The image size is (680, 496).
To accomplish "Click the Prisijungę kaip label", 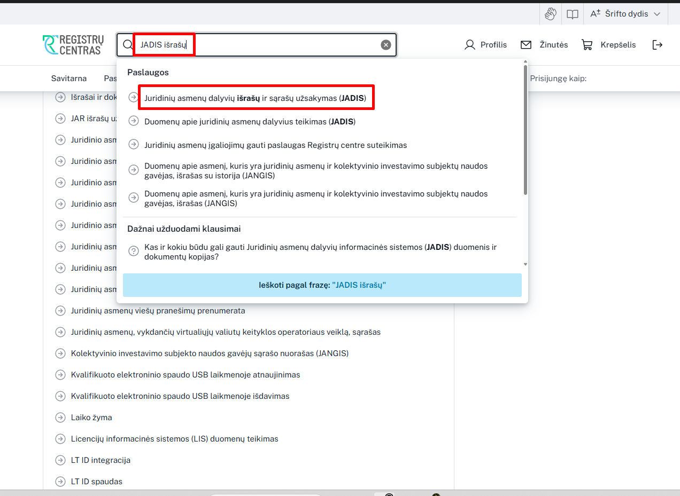I will (558, 78).
